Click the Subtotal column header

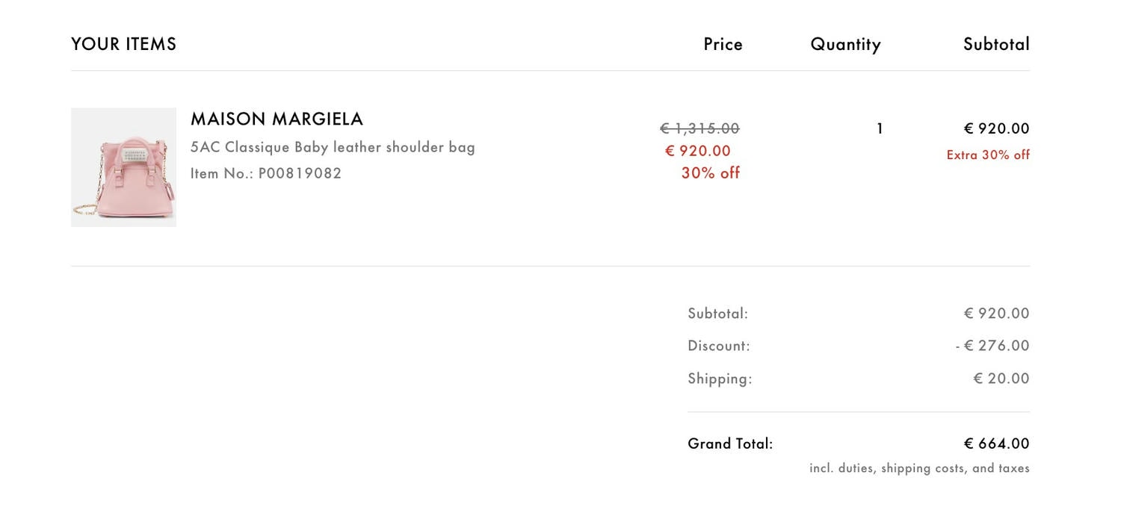tap(996, 44)
